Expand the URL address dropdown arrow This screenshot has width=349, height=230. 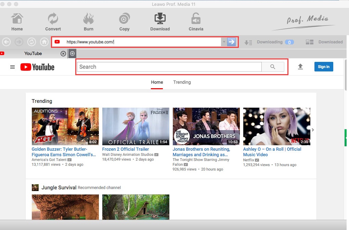point(224,42)
